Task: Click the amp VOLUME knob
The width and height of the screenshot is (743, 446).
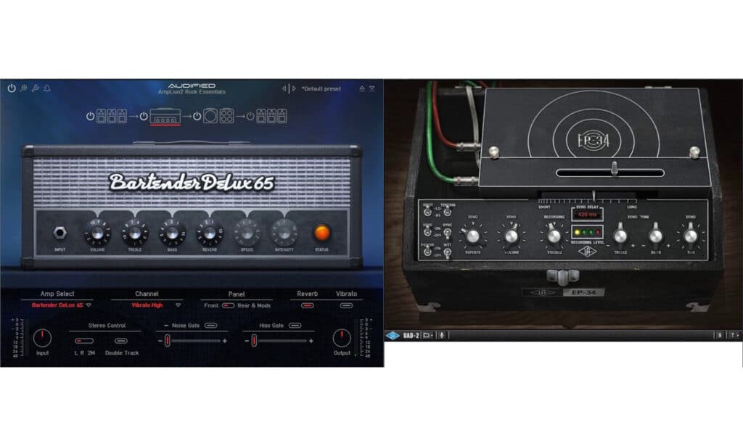Action: point(97,233)
